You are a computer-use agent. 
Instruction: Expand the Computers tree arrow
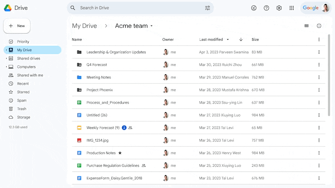pos(6,67)
